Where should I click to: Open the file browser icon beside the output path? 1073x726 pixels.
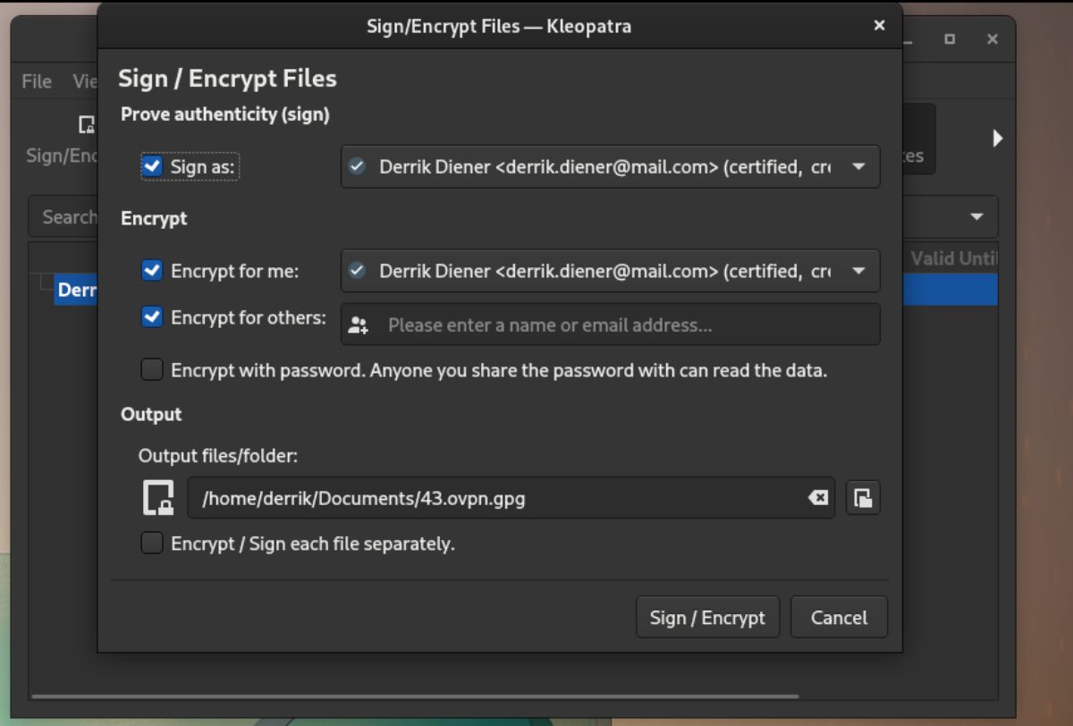coord(863,498)
